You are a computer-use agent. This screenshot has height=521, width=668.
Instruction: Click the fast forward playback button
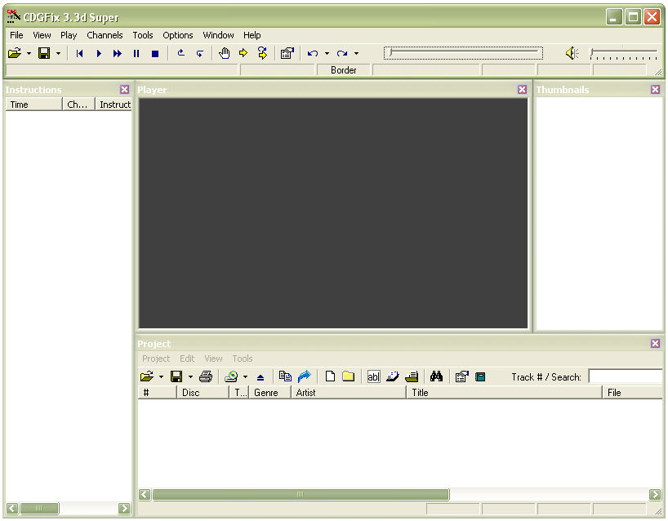click(x=117, y=53)
